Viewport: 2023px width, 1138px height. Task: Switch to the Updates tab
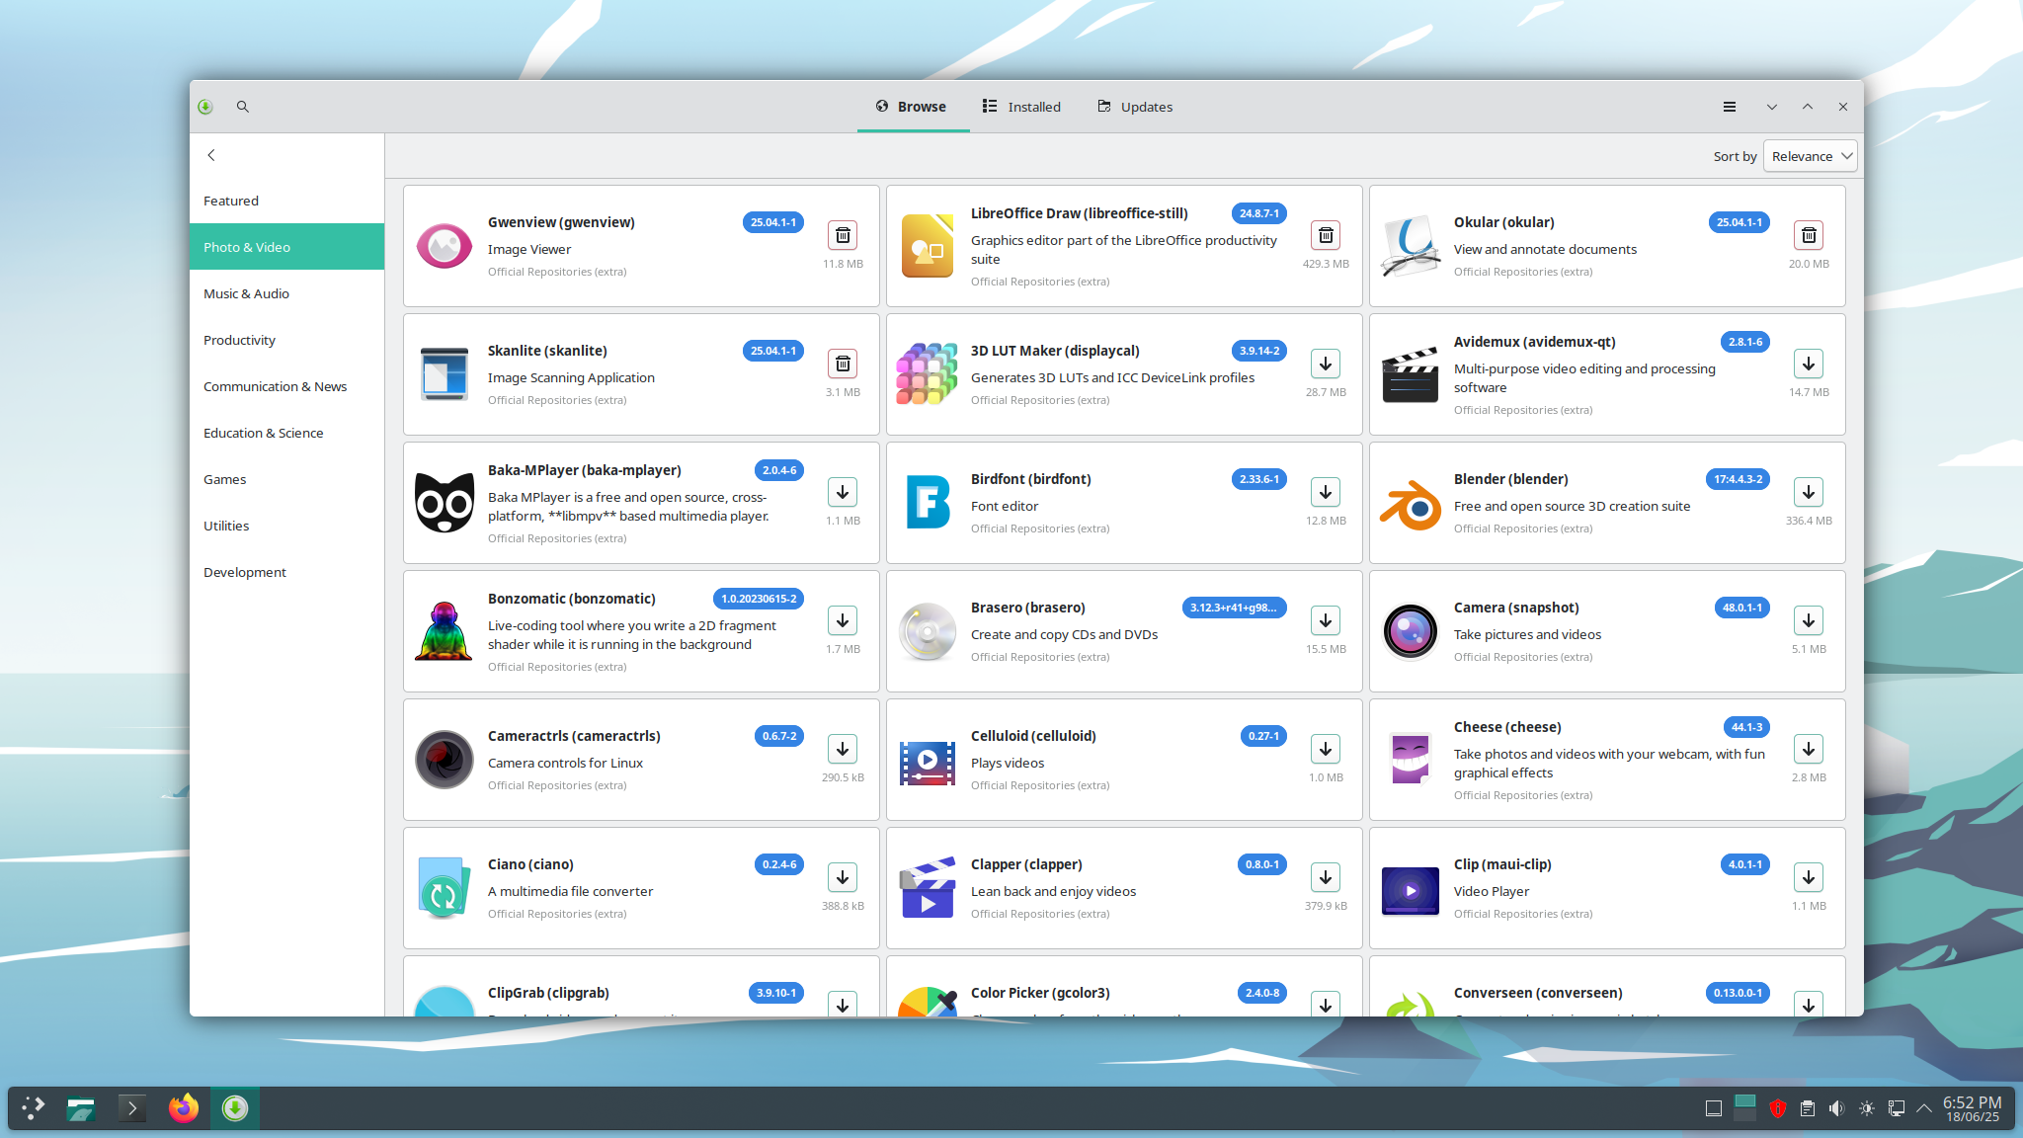click(1135, 107)
